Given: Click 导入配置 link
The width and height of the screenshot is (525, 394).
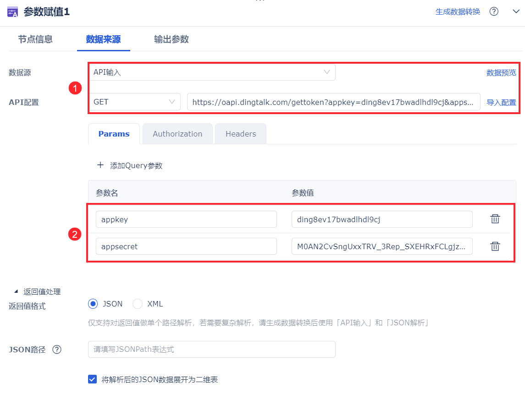Looking at the screenshot, I should pos(501,102).
